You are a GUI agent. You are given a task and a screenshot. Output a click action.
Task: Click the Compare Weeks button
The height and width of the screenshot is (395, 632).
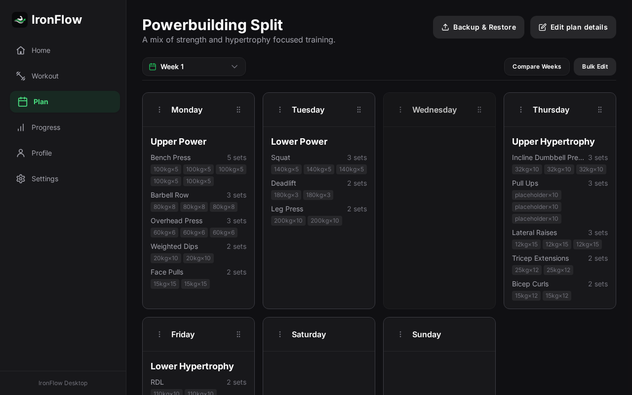point(537,67)
